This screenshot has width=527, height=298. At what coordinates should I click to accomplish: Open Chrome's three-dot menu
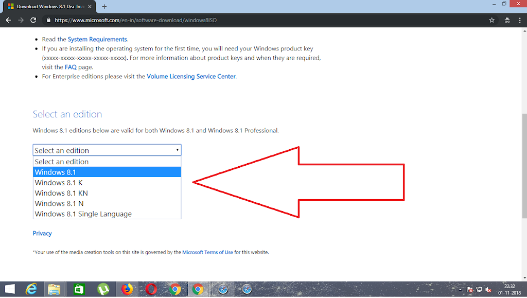pyautogui.click(x=520, y=20)
